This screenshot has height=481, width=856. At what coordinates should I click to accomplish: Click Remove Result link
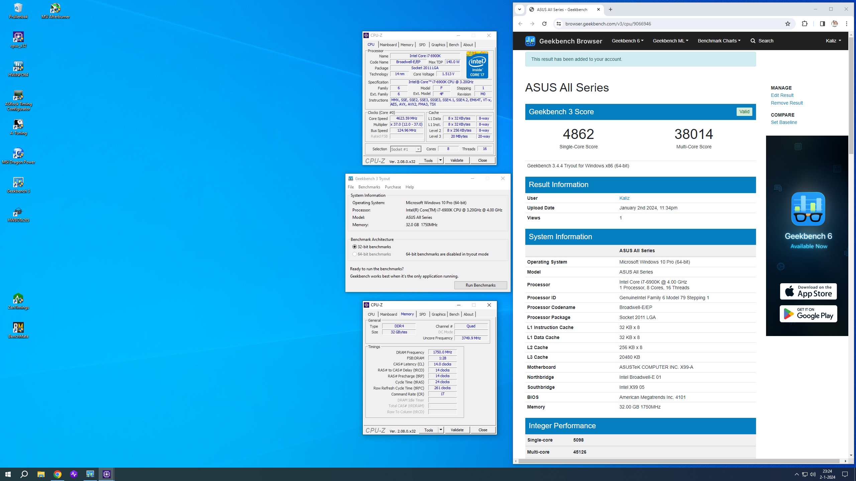coord(786,103)
